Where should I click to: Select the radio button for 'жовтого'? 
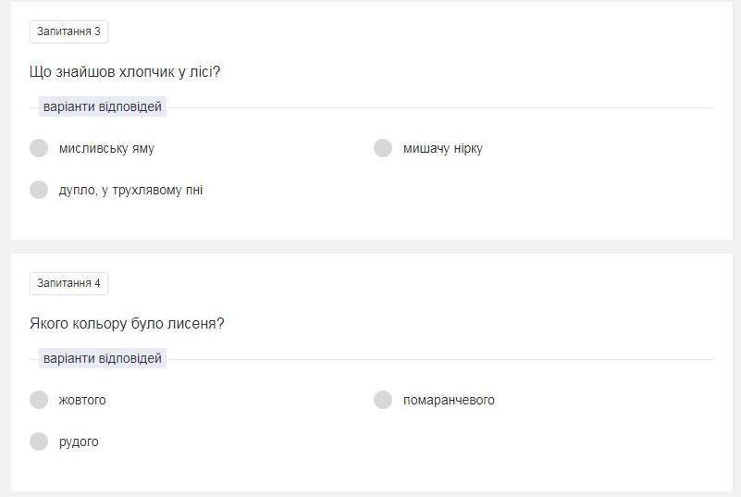coord(39,400)
